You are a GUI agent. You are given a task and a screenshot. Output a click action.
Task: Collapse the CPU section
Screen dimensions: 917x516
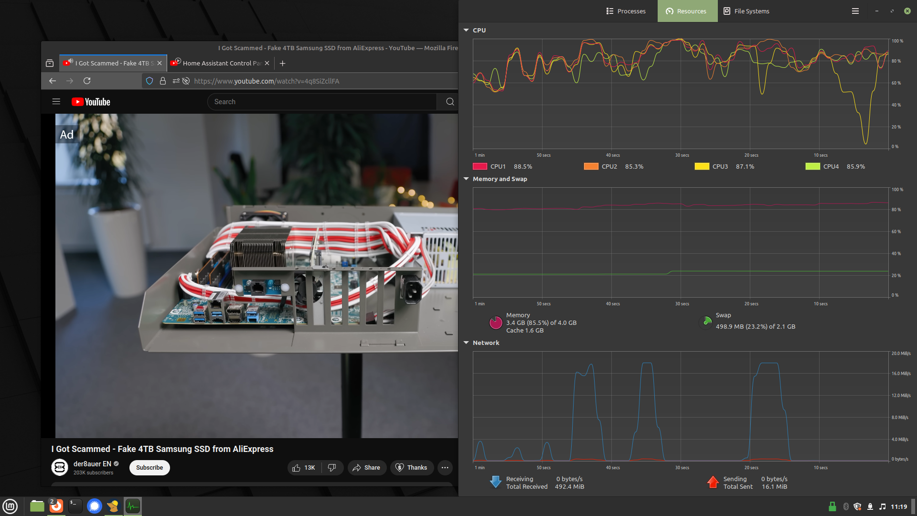coord(466,30)
